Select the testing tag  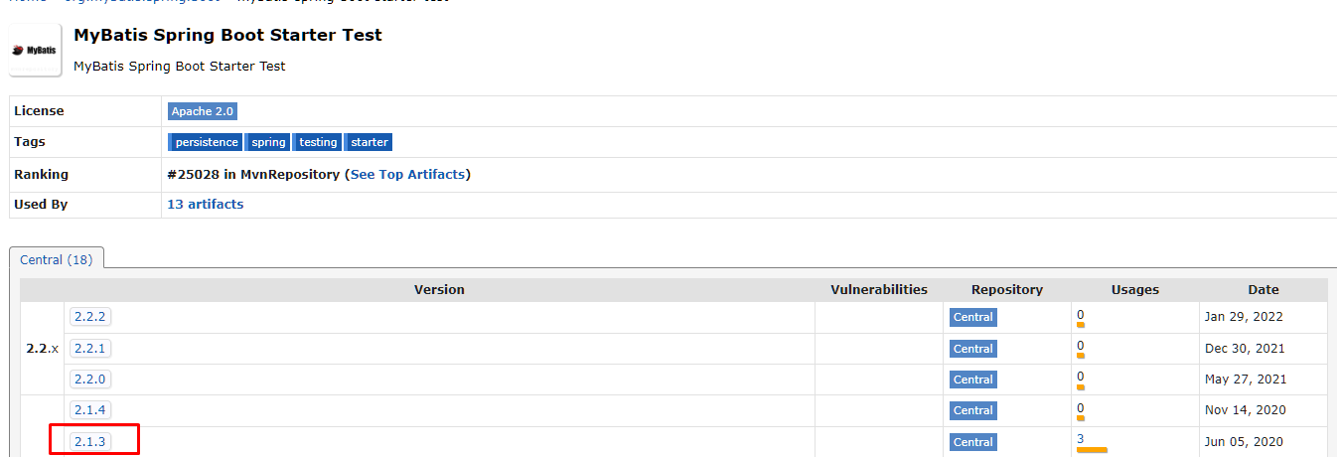point(318,142)
